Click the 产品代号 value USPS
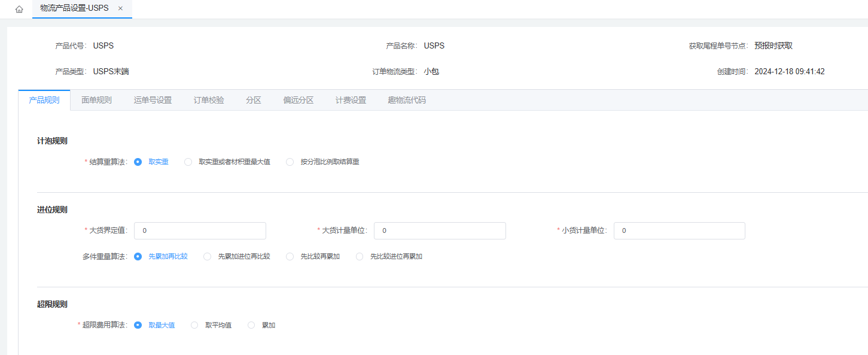This screenshot has width=868, height=355. [103, 45]
